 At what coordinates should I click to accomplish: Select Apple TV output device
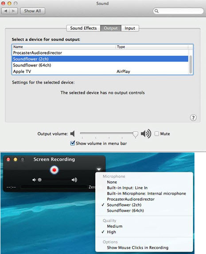coord(100,71)
